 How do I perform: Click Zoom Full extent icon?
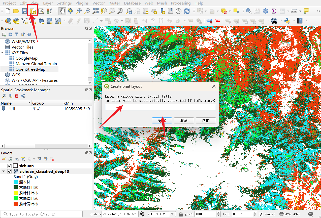pos(95,11)
